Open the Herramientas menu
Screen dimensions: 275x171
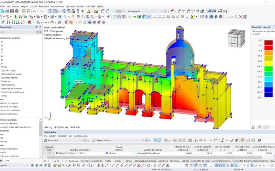tap(57, 6)
